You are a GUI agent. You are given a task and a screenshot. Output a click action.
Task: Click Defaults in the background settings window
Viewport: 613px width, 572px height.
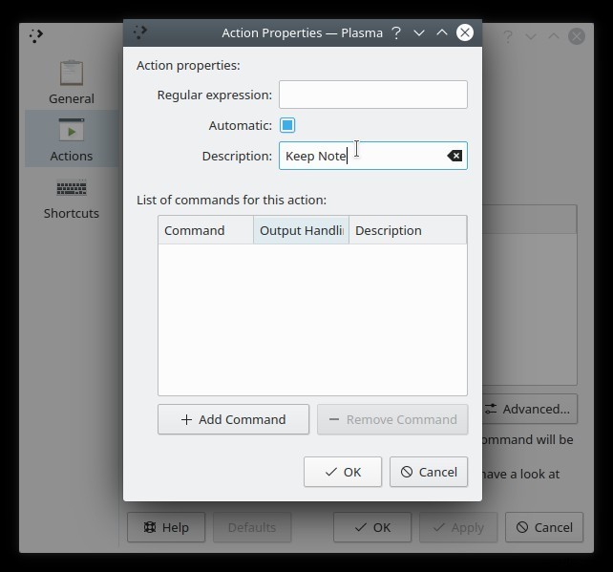tap(252, 527)
